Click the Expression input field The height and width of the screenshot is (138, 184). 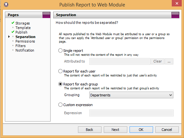[131, 113]
